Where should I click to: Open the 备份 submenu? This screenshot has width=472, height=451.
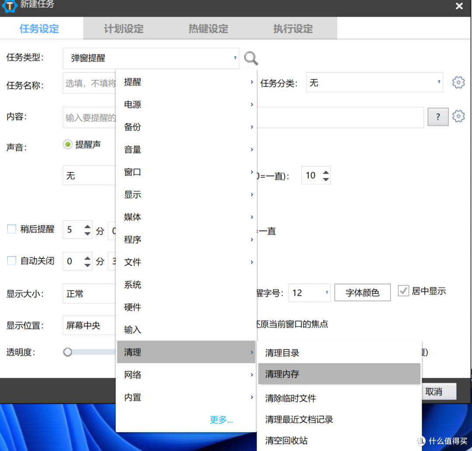(x=187, y=127)
